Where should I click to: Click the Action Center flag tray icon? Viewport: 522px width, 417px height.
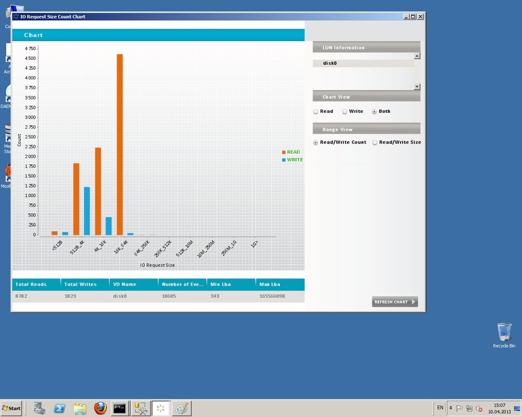(x=459, y=409)
